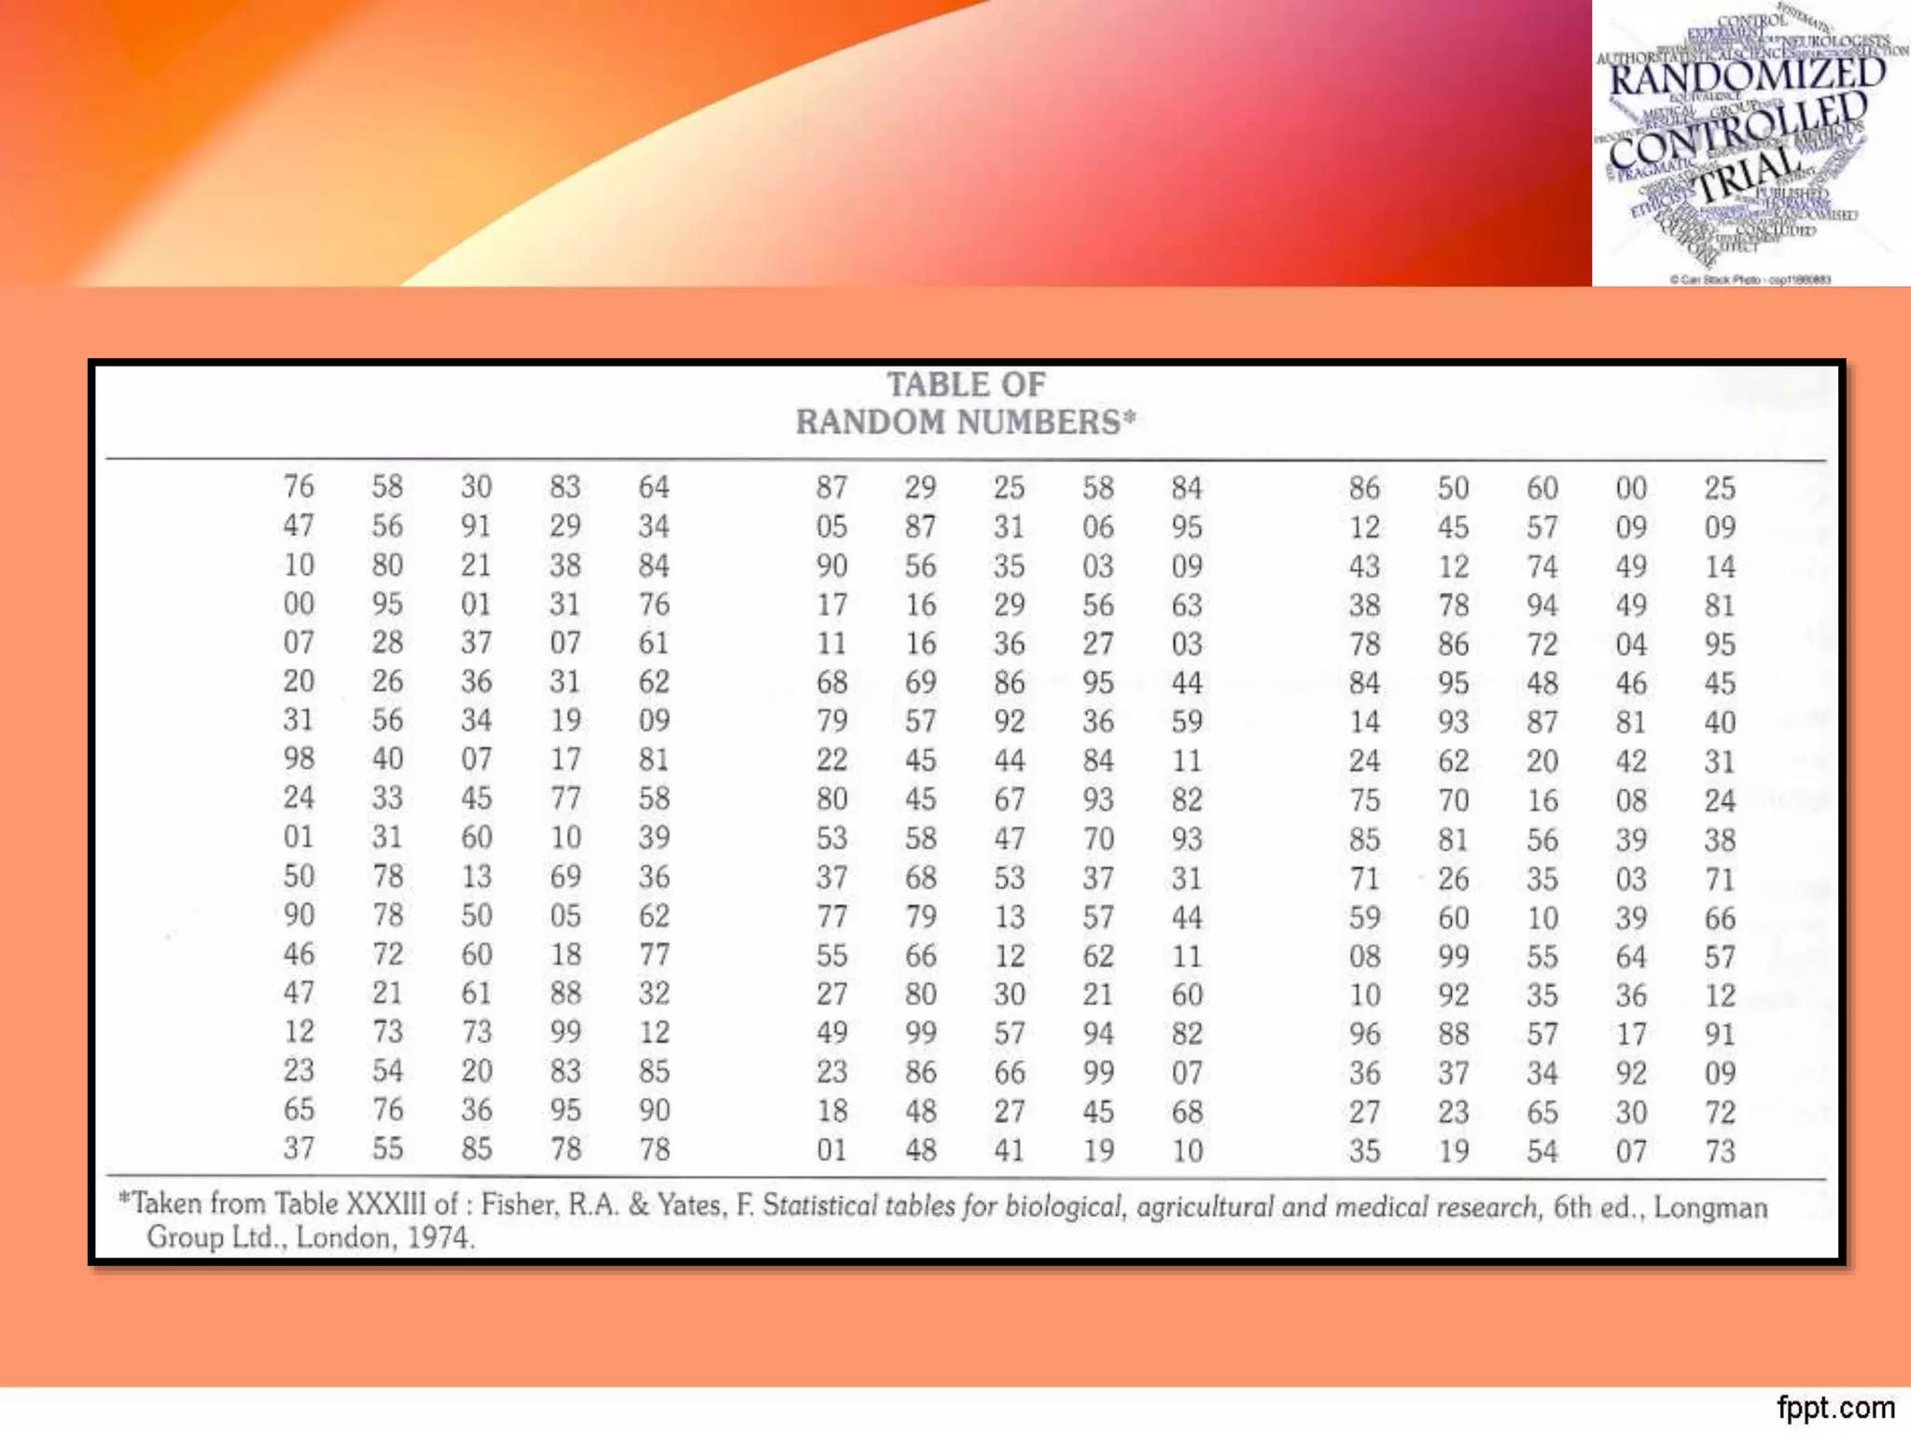This screenshot has height=1433, width=1911.
Task: Click the Can Stock Photo copyright caption
Action: click(1751, 279)
